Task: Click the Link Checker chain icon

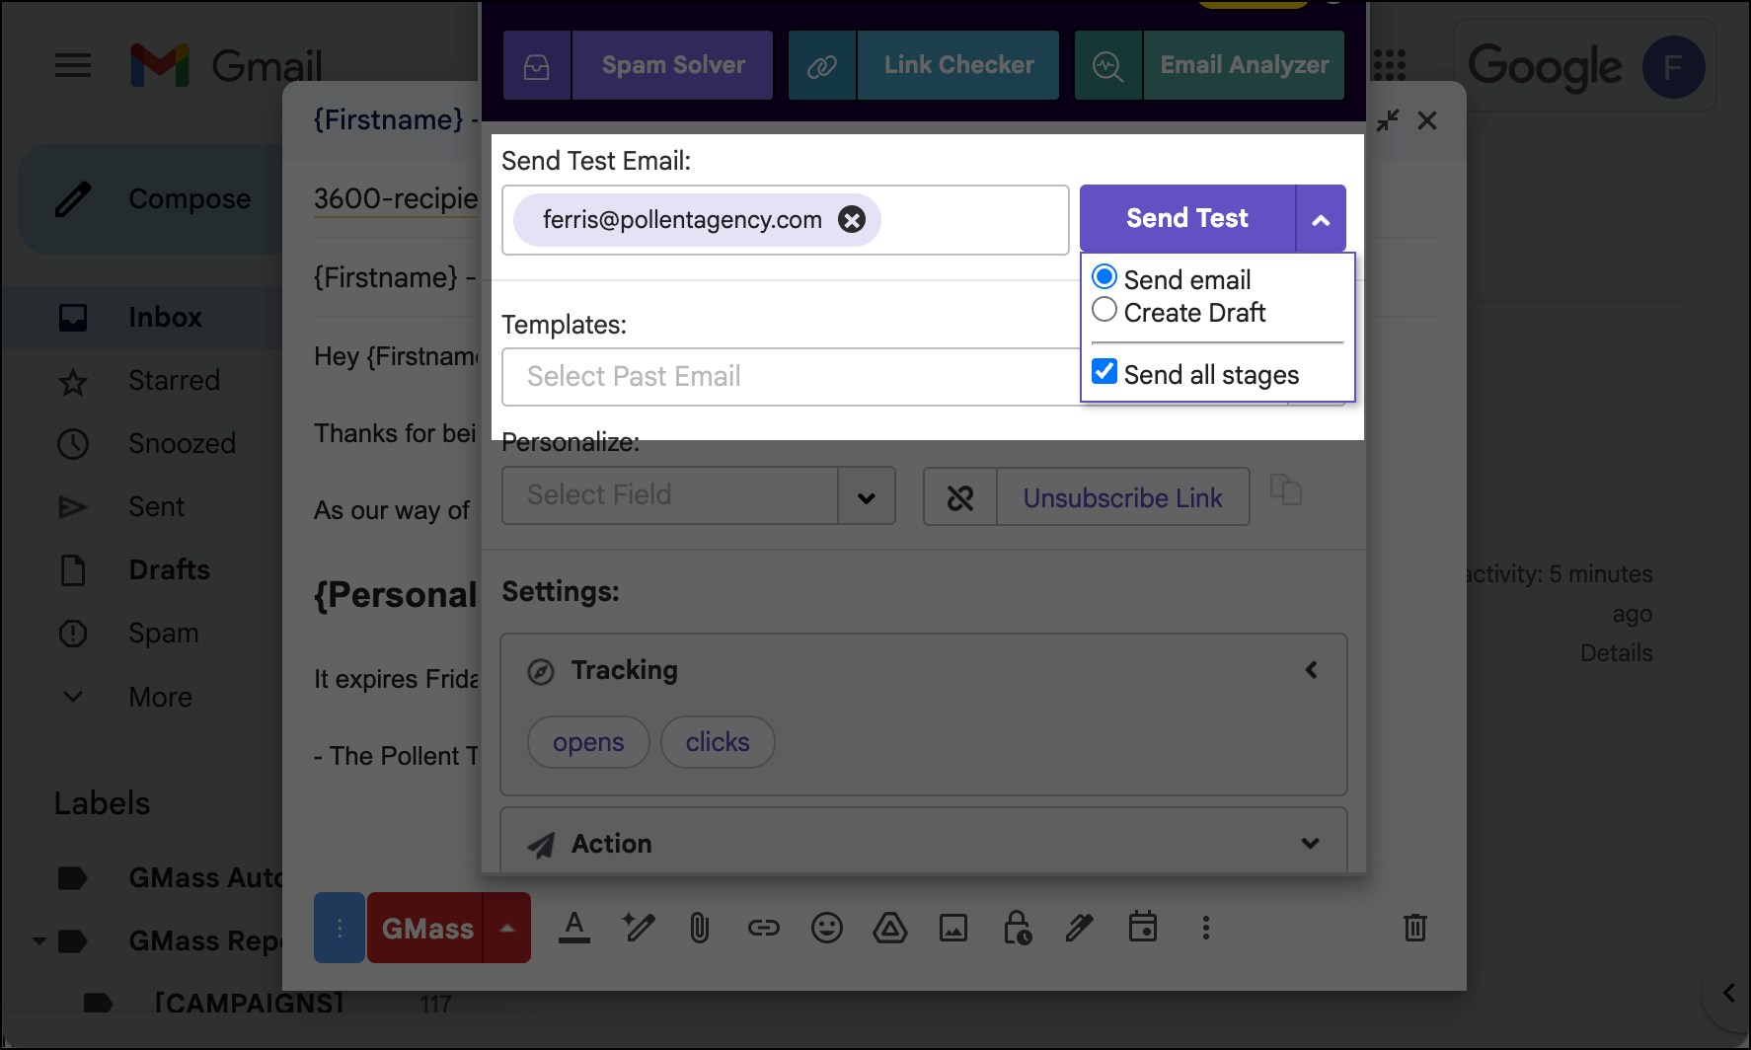Action: click(822, 65)
